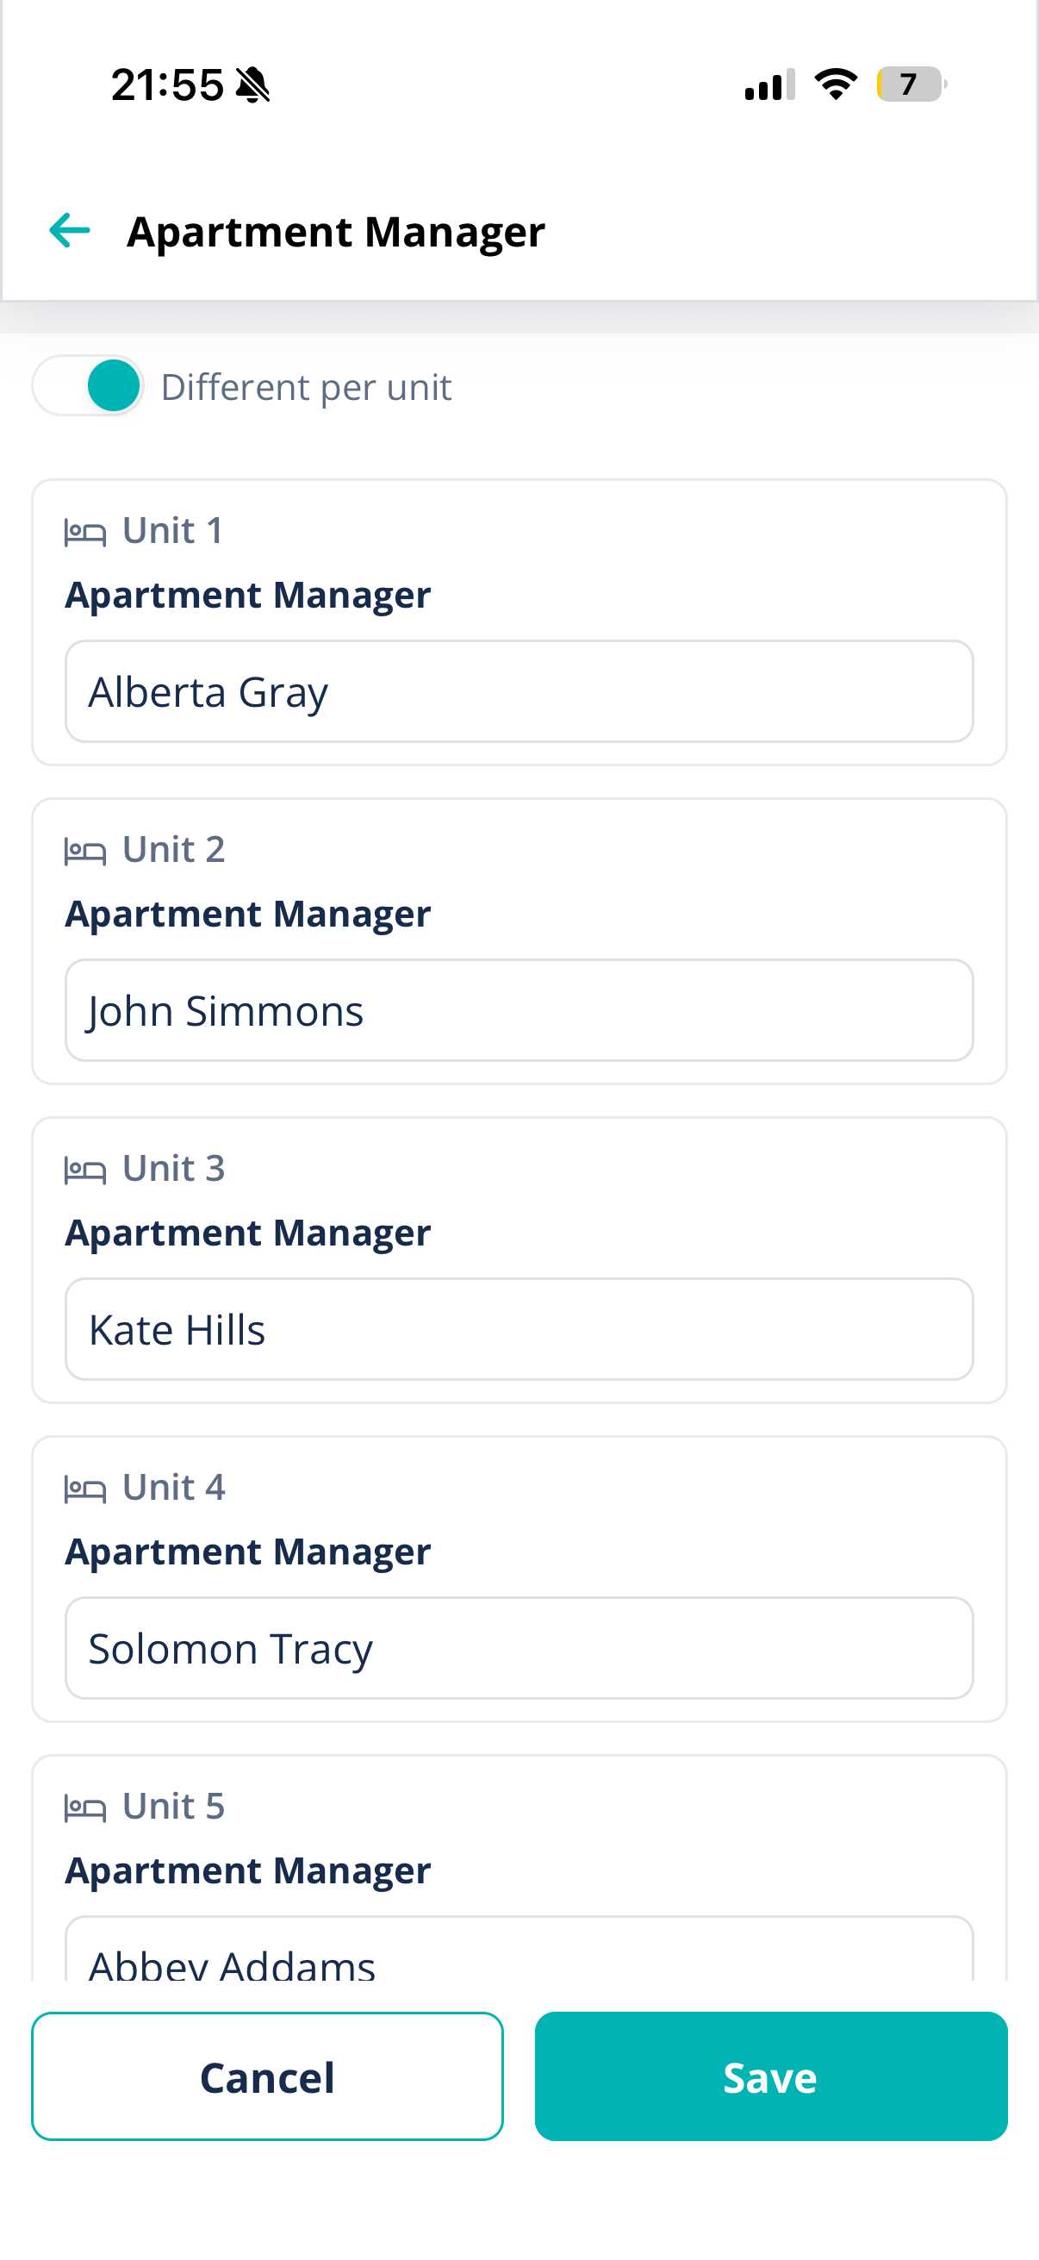
Task: Click the Apartment Manager page title
Action: (x=336, y=233)
